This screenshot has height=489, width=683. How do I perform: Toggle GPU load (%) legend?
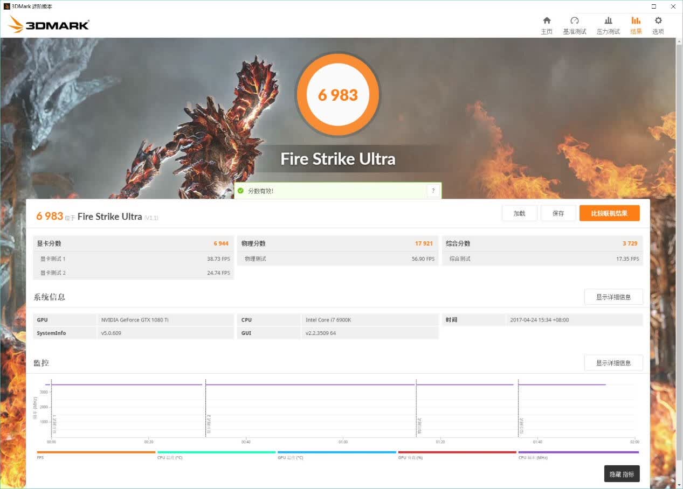457,455
